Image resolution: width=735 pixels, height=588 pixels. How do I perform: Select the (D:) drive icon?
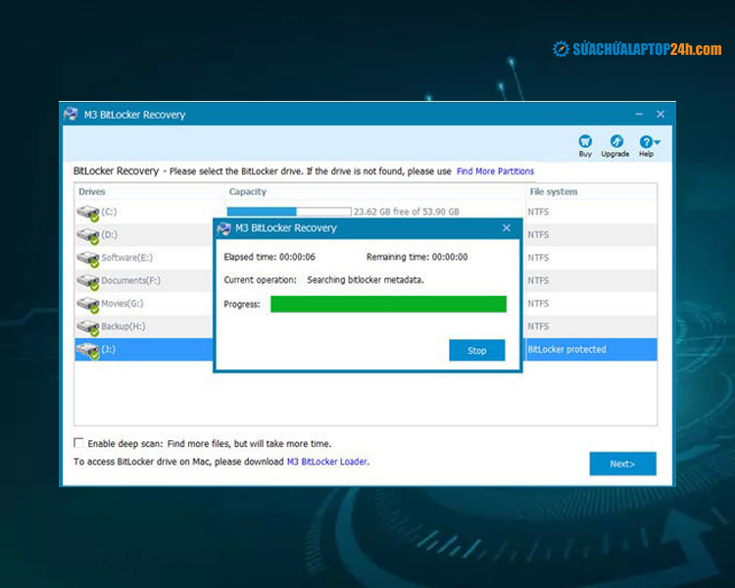(x=88, y=236)
